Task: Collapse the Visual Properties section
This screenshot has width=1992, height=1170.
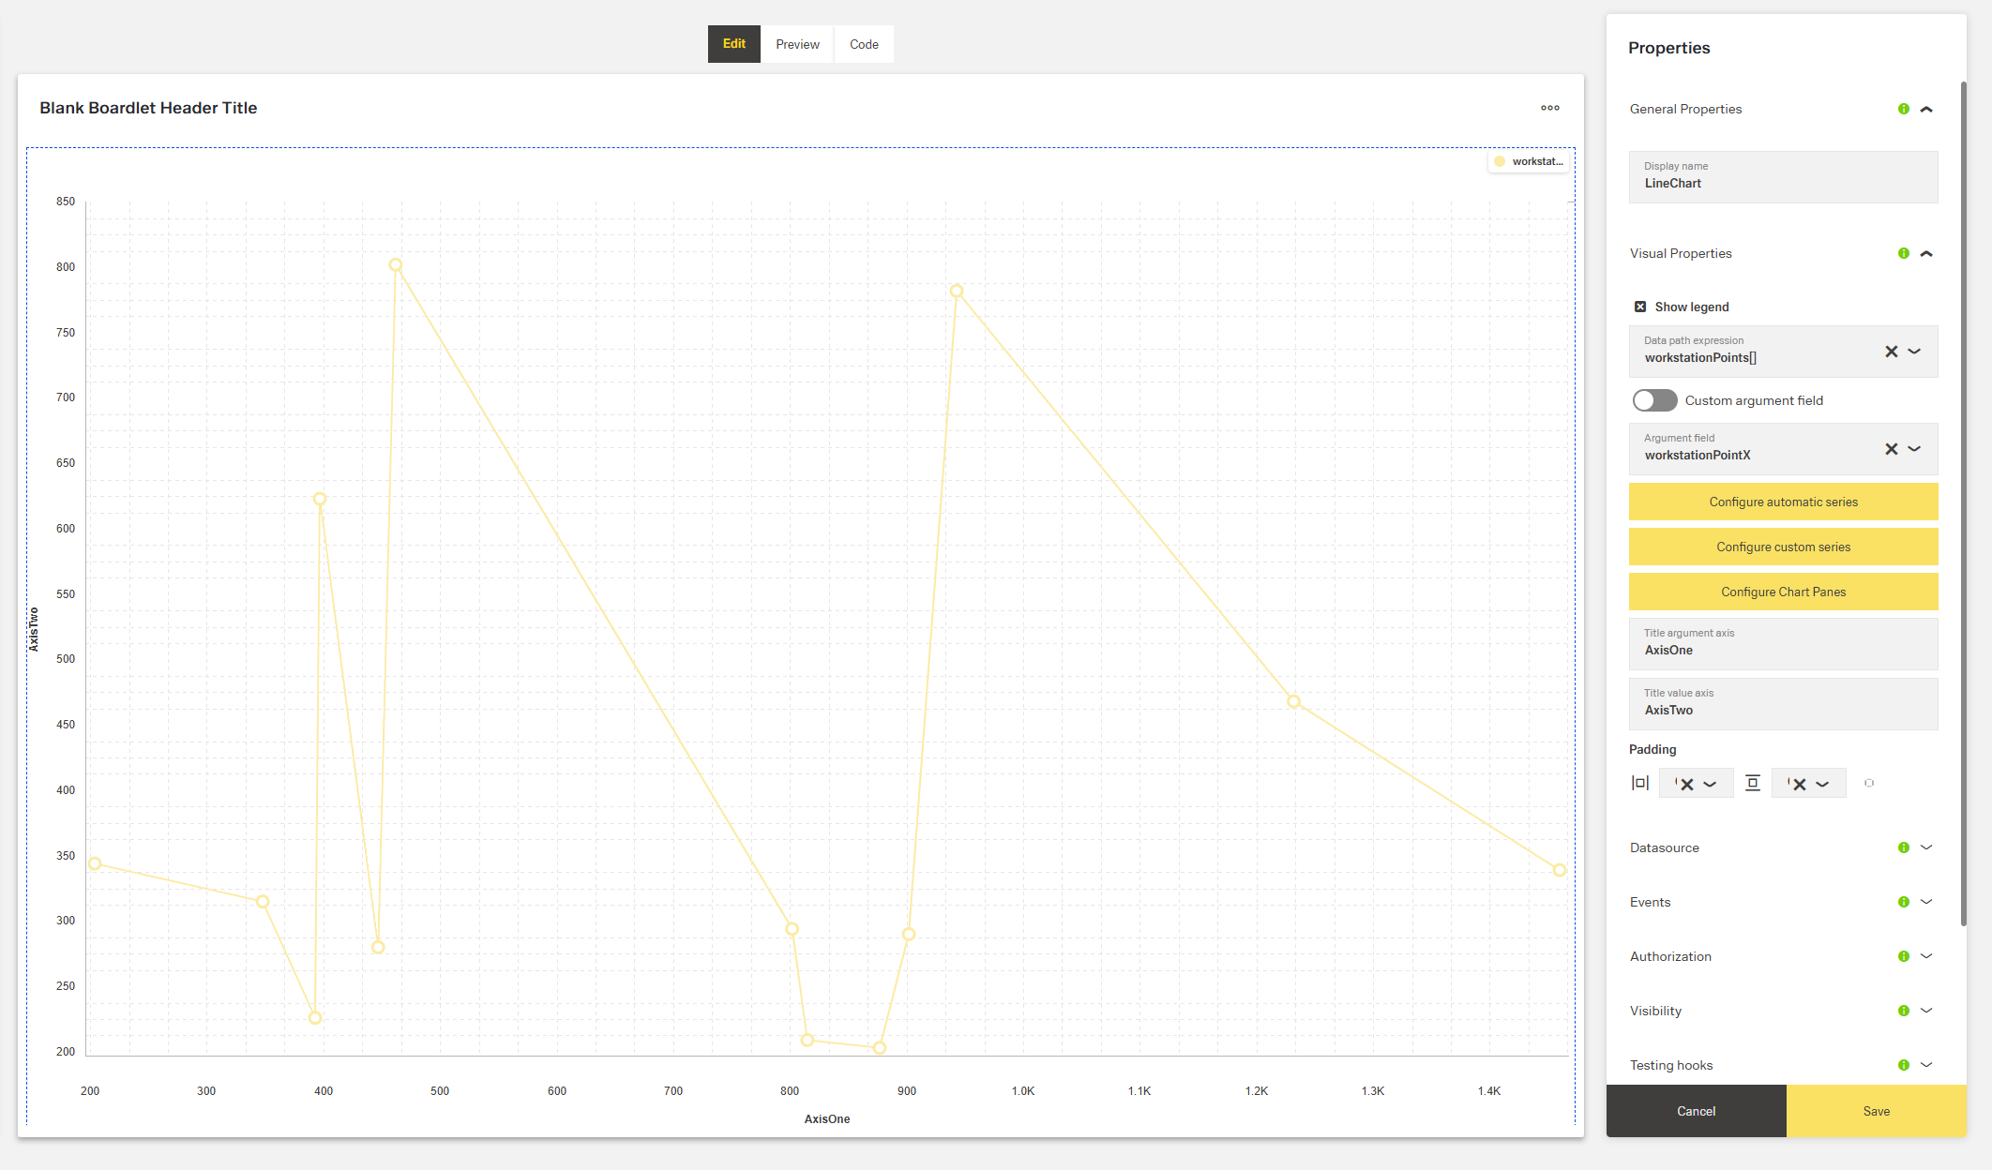Action: pyautogui.click(x=1927, y=253)
